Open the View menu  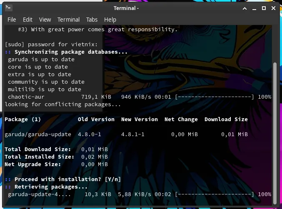[x=45, y=20]
